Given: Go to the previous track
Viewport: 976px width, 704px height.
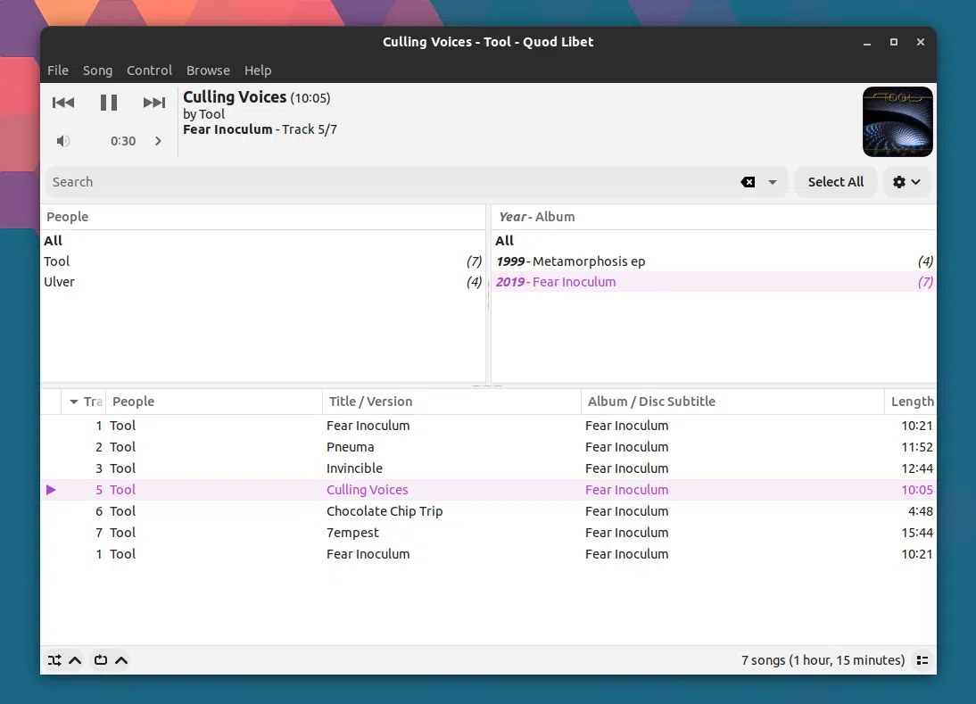Looking at the screenshot, I should coord(62,103).
